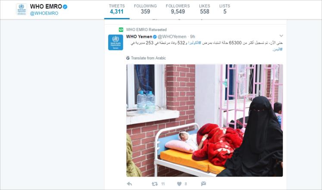Click the reply arrow icon under the tweet

click(x=129, y=184)
